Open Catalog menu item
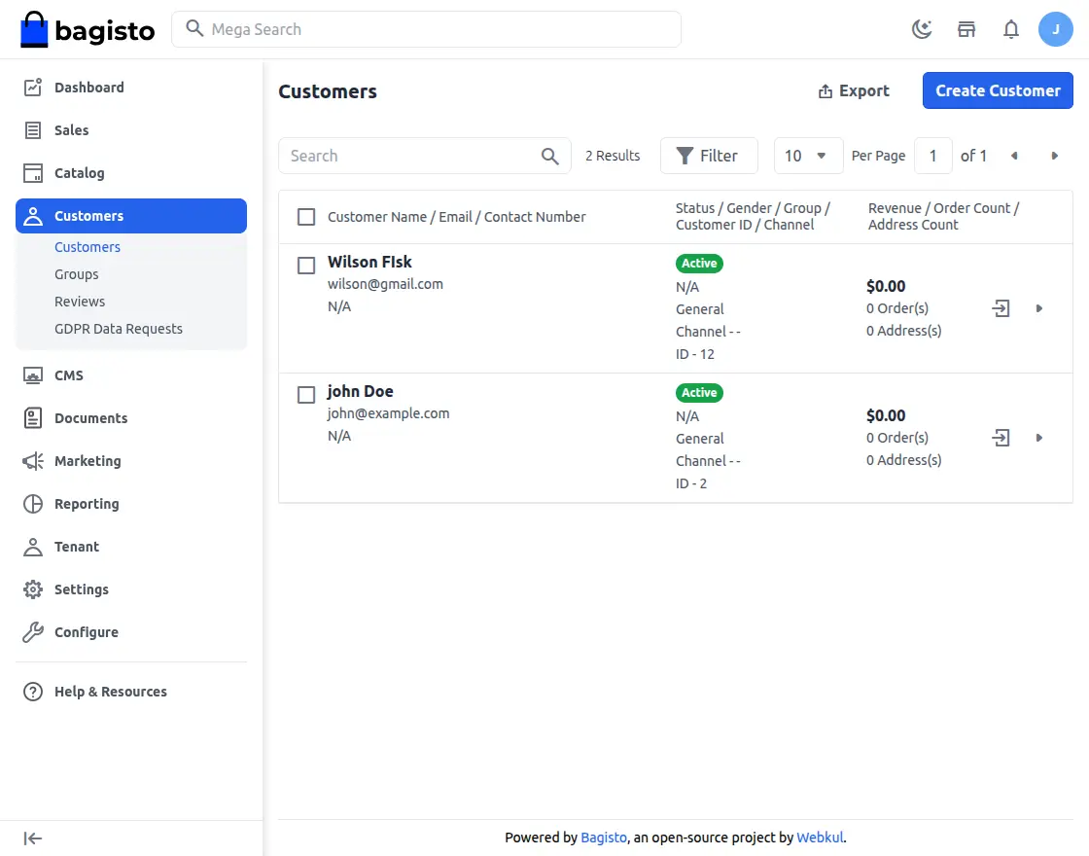The width and height of the screenshot is (1089, 856). [80, 173]
